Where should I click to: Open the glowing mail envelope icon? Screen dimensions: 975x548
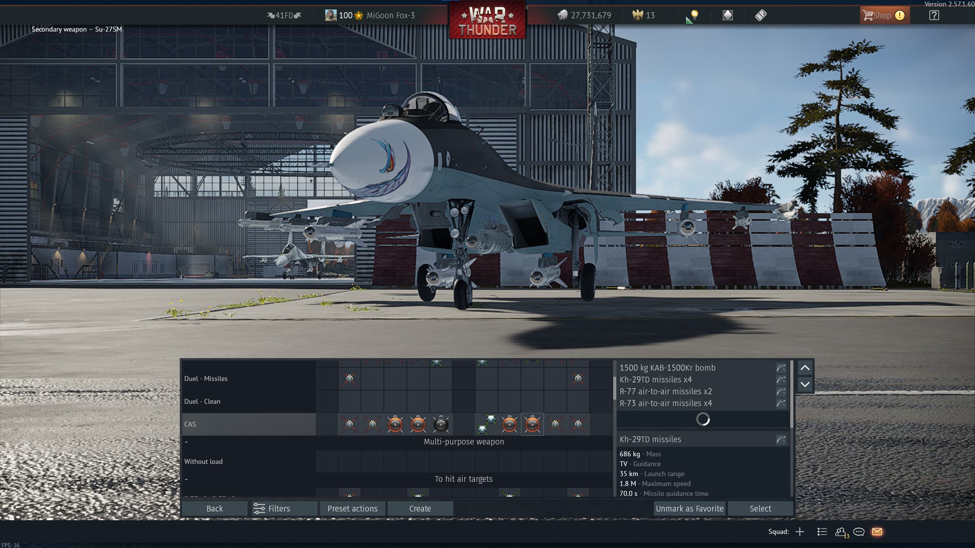877,532
